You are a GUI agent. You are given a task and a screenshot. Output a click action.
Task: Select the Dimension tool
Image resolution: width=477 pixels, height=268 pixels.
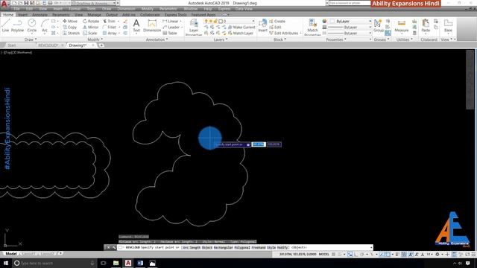pyautogui.click(x=152, y=25)
